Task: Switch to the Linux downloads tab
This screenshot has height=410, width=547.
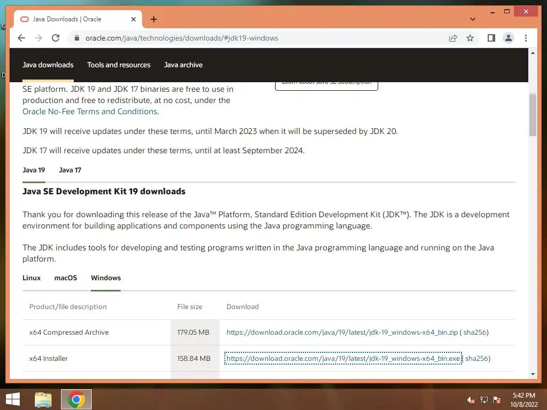Action: [32, 278]
